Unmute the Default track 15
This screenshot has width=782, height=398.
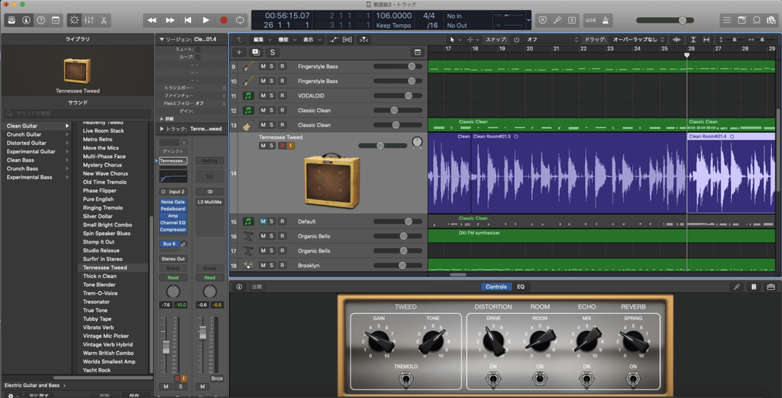pyautogui.click(x=263, y=221)
